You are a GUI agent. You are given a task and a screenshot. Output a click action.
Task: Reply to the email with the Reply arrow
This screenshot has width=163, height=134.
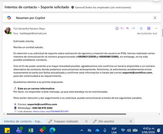(122, 28)
